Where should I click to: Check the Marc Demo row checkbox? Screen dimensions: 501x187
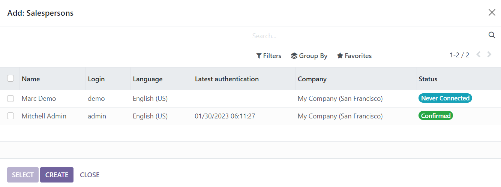point(10,99)
